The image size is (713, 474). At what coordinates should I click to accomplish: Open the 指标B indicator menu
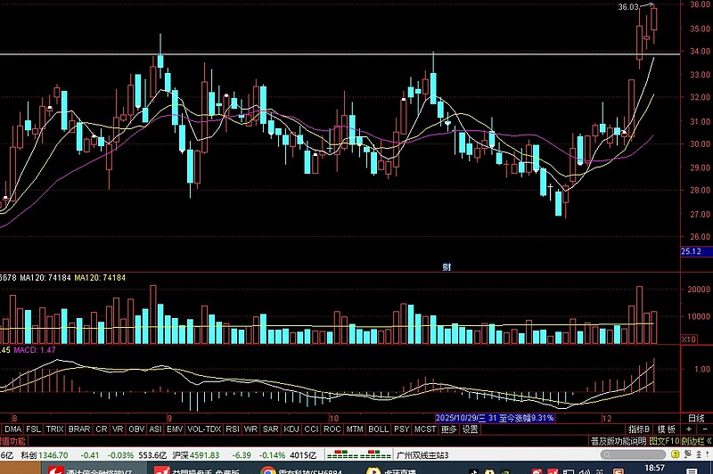click(638, 429)
